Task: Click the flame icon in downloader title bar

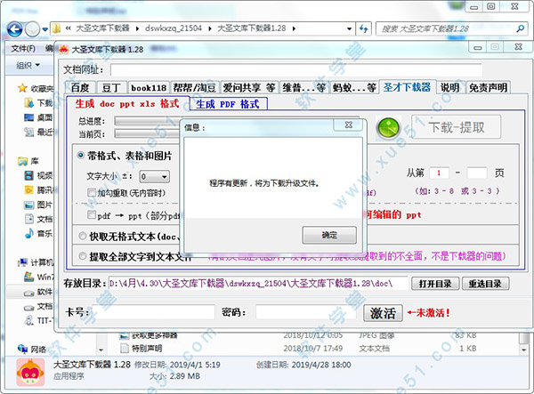Action: [x=64, y=50]
